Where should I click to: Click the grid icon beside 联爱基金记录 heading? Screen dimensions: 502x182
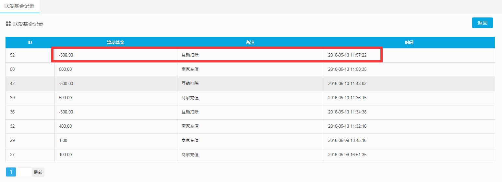tap(9, 24)
